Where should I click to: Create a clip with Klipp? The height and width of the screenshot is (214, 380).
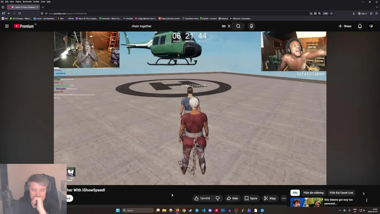point(270,198)
